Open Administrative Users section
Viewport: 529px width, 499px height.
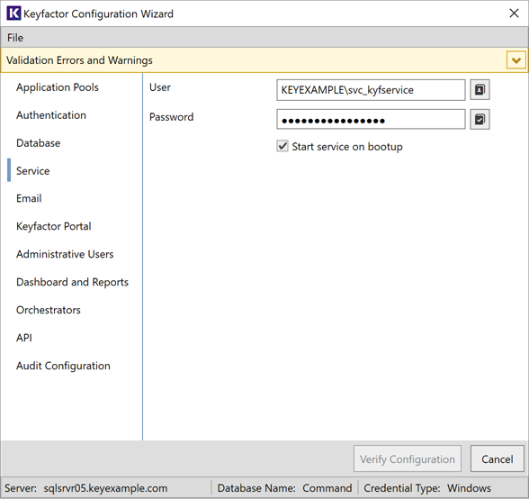tap(65, 254)
